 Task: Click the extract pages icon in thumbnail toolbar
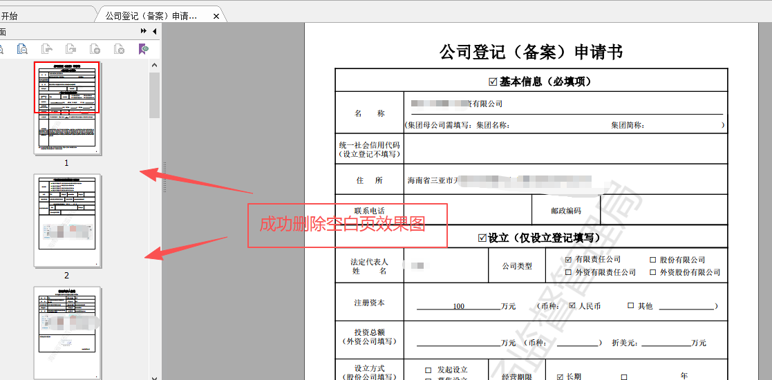point(47,49)
